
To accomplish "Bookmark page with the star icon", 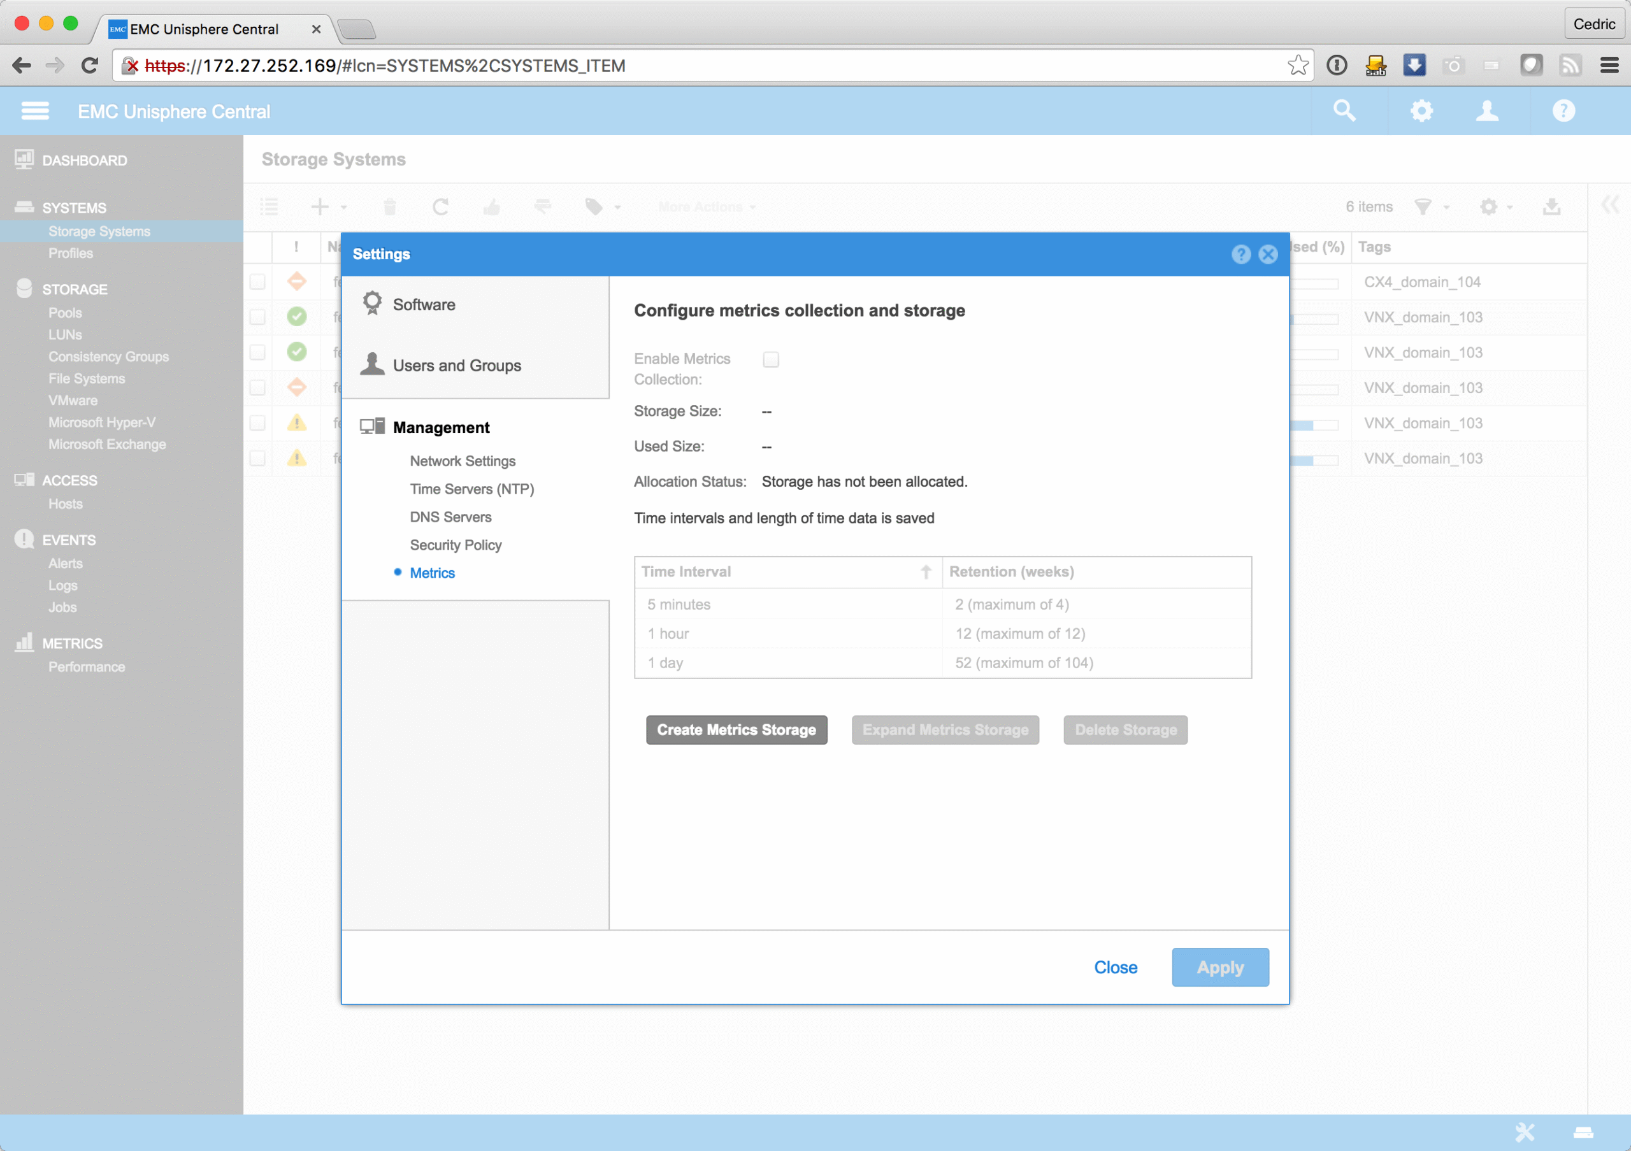I will point(1297,66).
